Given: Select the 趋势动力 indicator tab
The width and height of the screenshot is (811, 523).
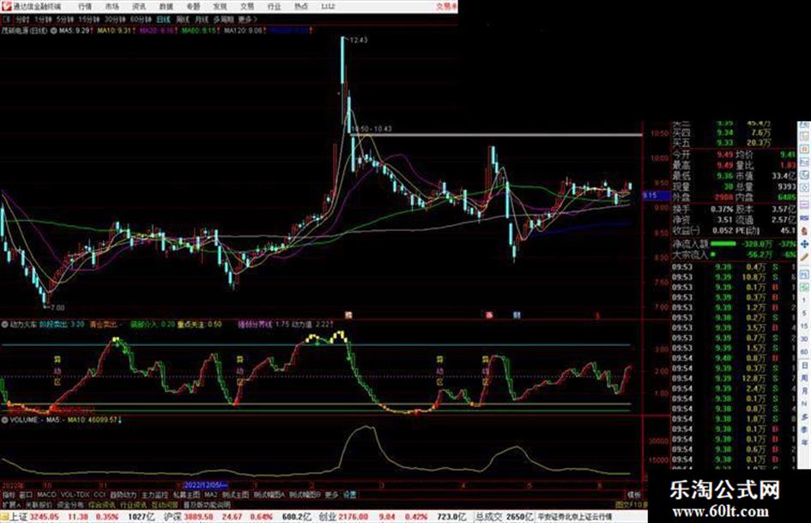Looking at the screenshot, I should (x=123, y=495).
